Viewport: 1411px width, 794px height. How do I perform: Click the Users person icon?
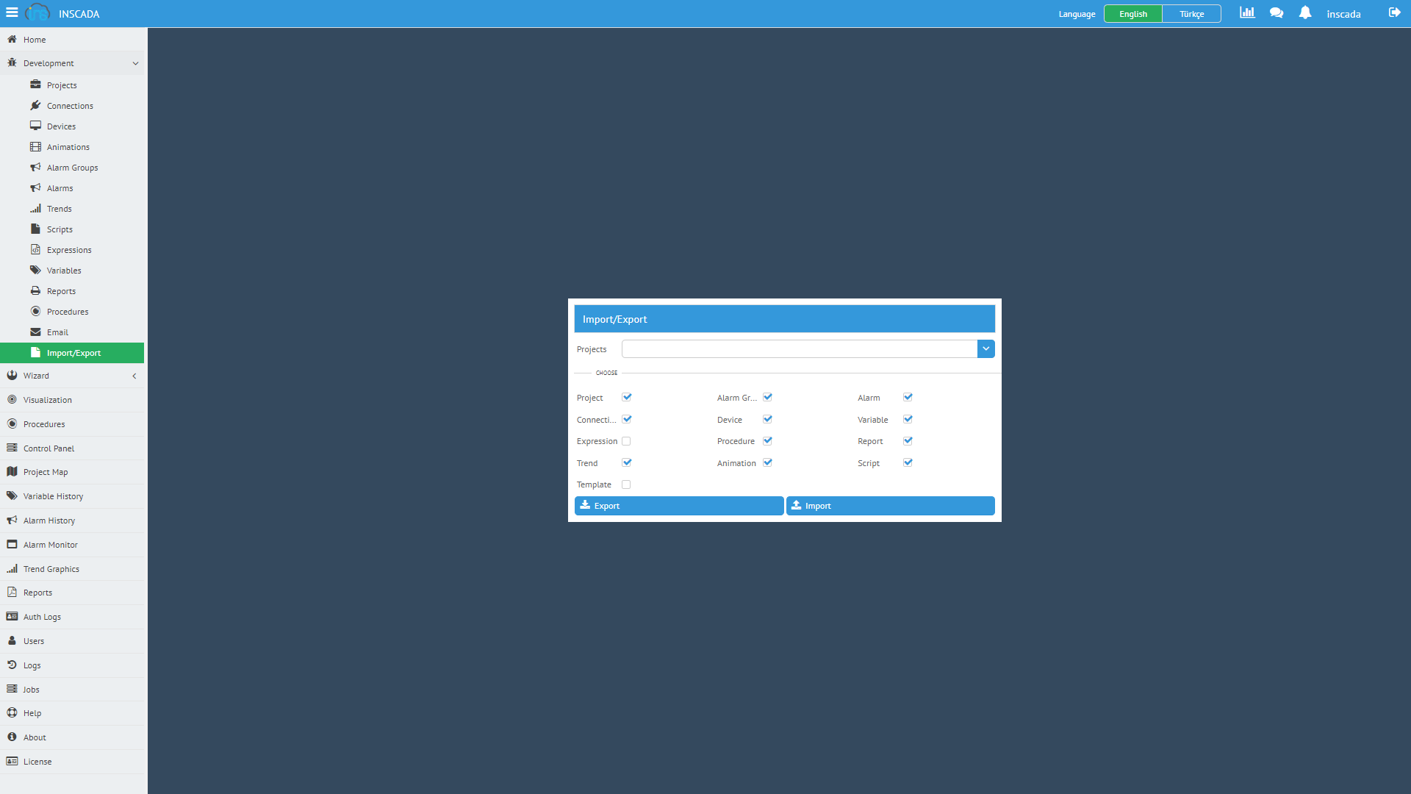click(x=12, y=640)
